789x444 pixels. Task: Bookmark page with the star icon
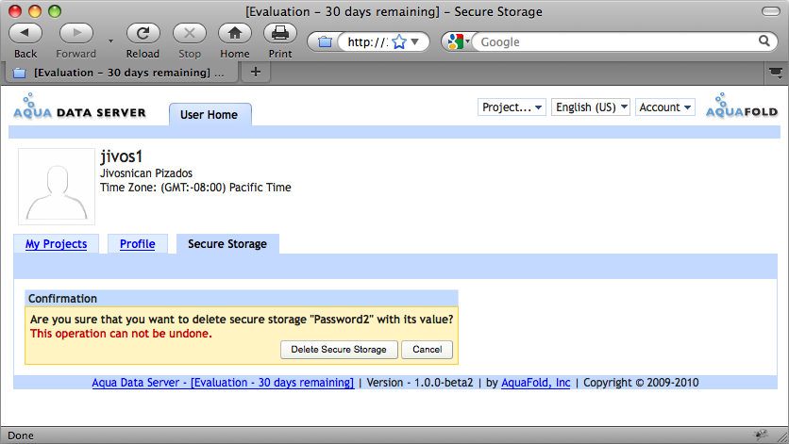399,41
